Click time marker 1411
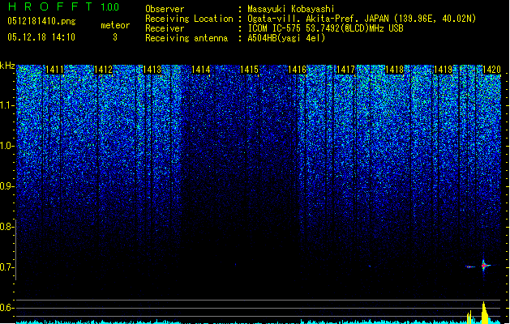 tap(54, 70)
